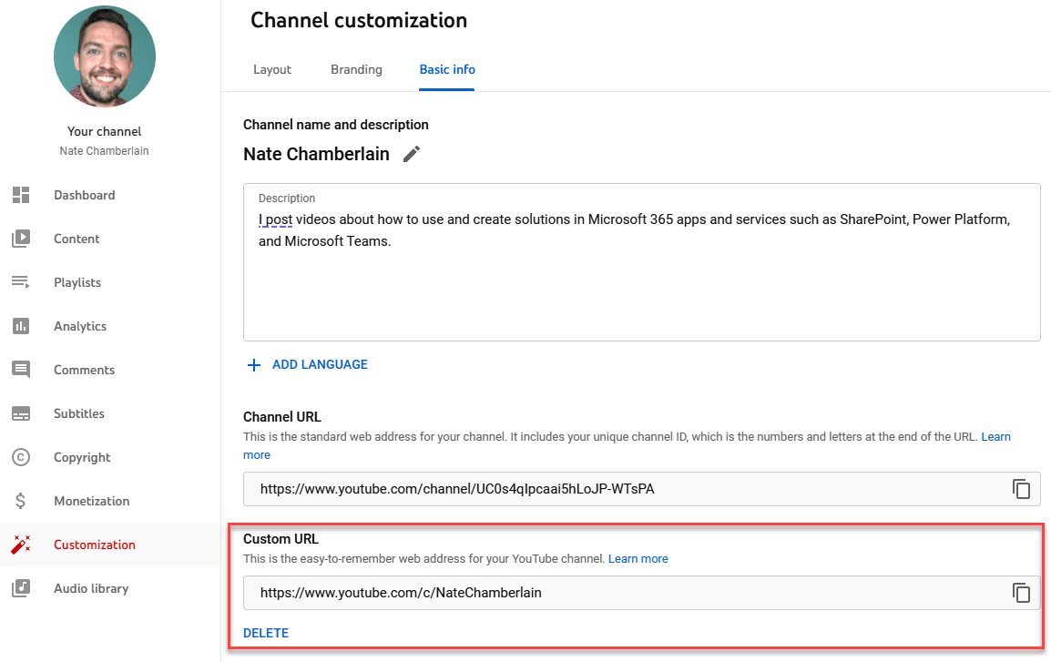Click the plus icon beside Add Language
Image resolution: width=1051 pixels, height=662 pixels.
254,365
